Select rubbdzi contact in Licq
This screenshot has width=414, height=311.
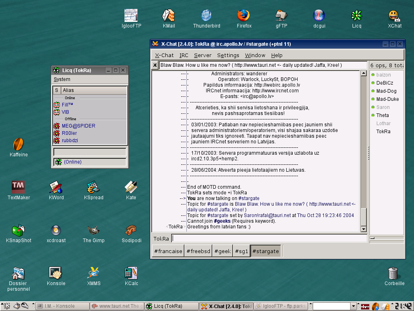pos(90,141)
